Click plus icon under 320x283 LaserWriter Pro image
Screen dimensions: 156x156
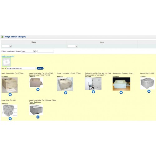[149, 91]
